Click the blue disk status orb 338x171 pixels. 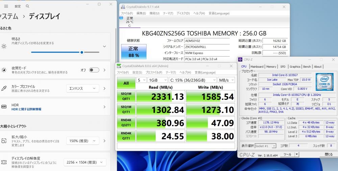click(121, 18)
